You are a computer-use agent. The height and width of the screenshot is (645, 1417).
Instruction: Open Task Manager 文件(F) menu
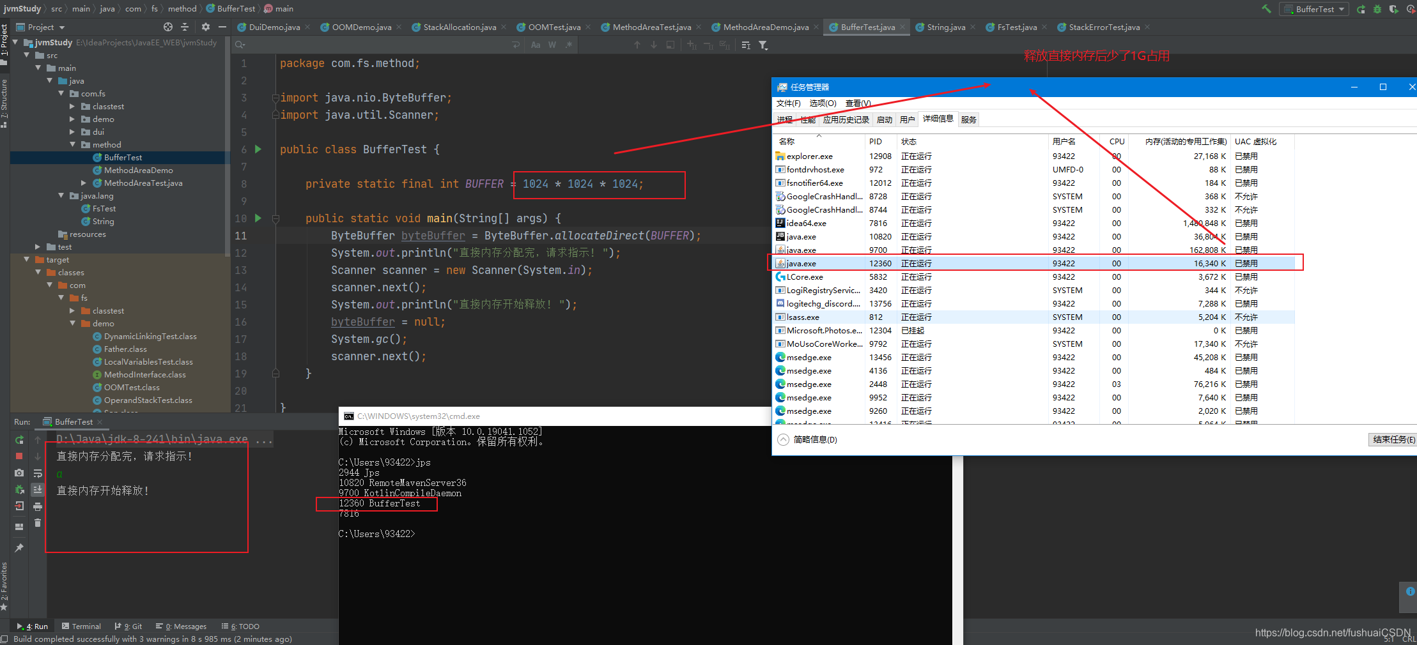click(x=788, y=103)
